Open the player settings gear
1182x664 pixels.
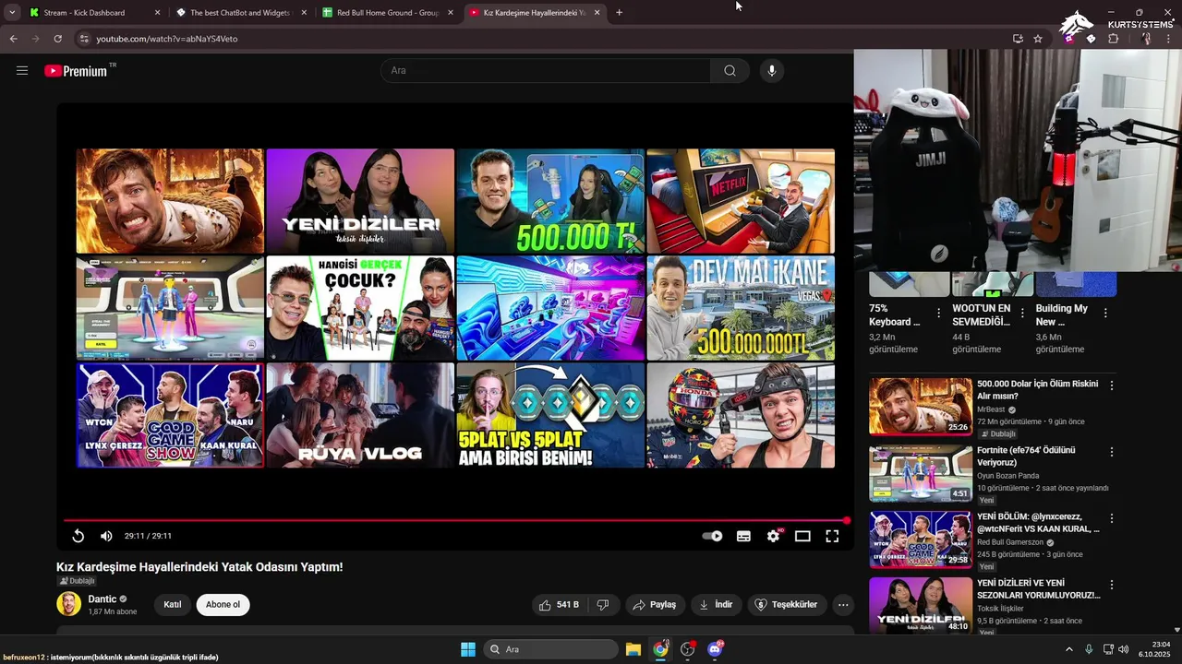click(774, 536)
